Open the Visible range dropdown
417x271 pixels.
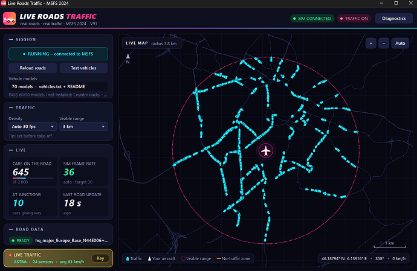click(x=83, y=127)
